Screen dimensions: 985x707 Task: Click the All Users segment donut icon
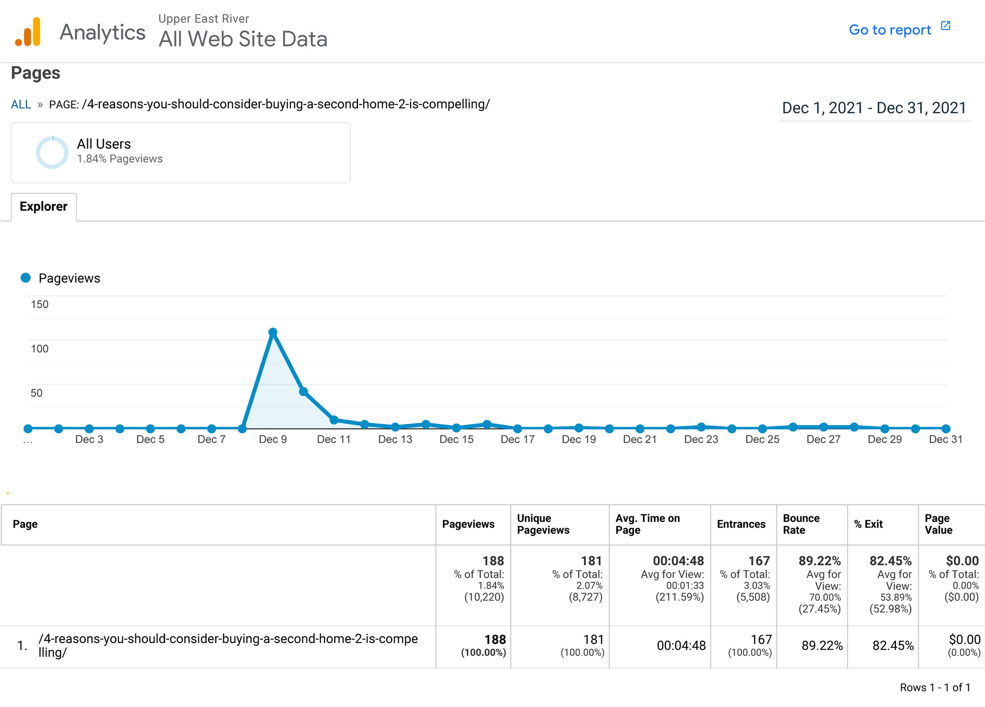tap(52, 152)
